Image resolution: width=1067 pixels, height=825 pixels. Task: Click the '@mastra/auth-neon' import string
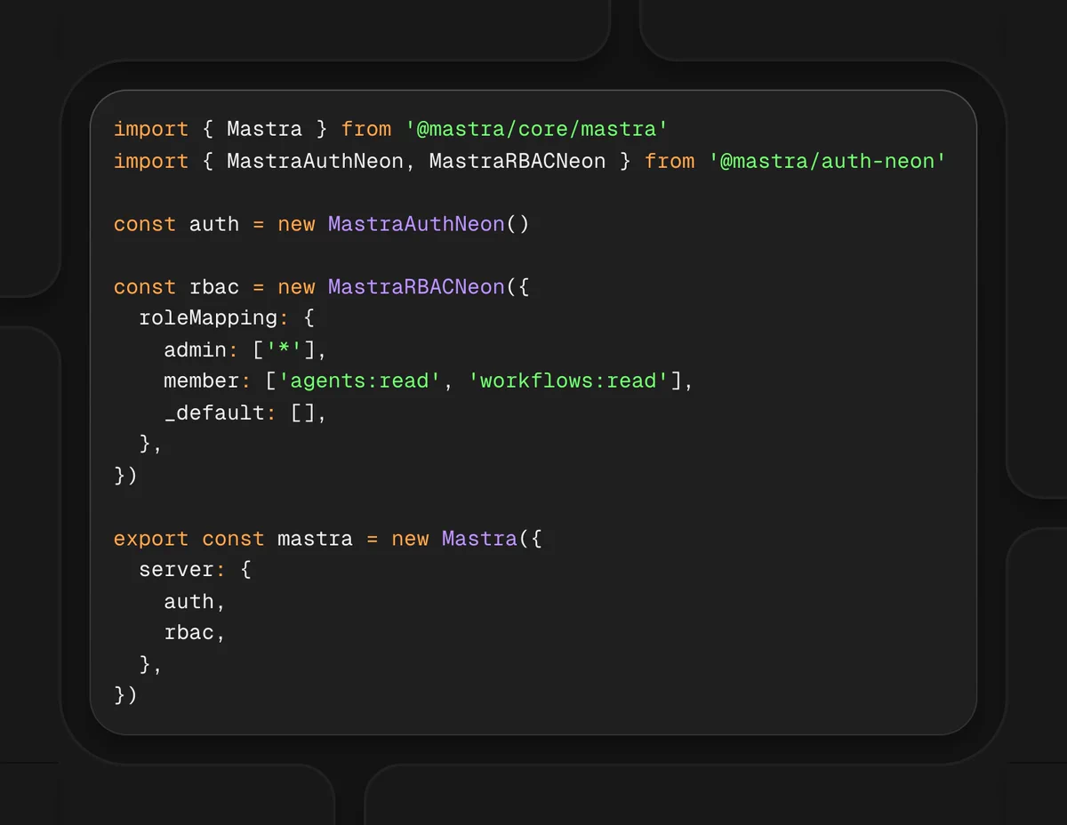[827, 161]
